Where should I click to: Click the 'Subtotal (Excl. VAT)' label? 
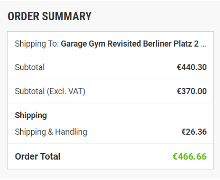coord(50,91)
